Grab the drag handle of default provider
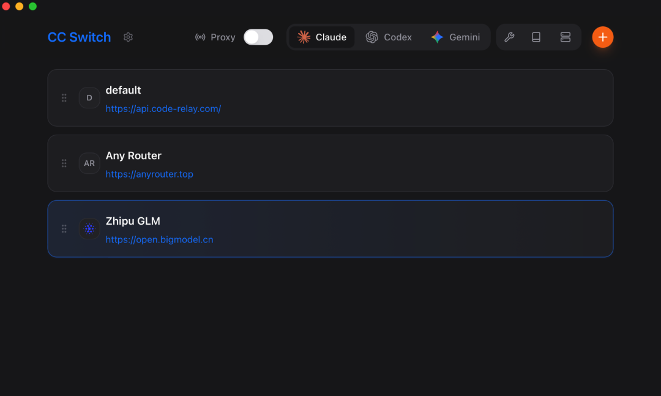This screenshot has width=661, height=396. (64, 98)
